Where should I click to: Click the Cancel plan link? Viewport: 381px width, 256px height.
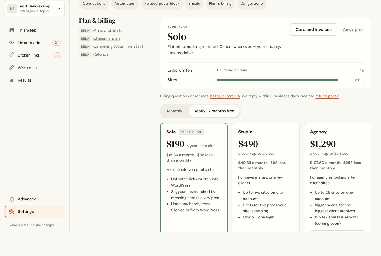click(352, 29)
